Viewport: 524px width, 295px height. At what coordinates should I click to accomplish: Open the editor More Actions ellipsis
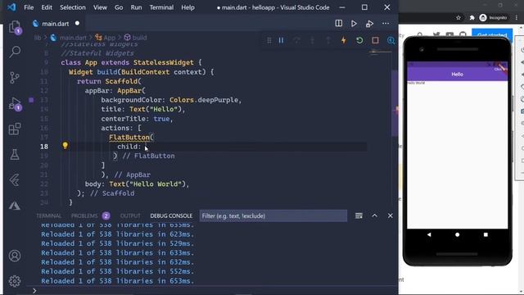click(x=386, y=24)
